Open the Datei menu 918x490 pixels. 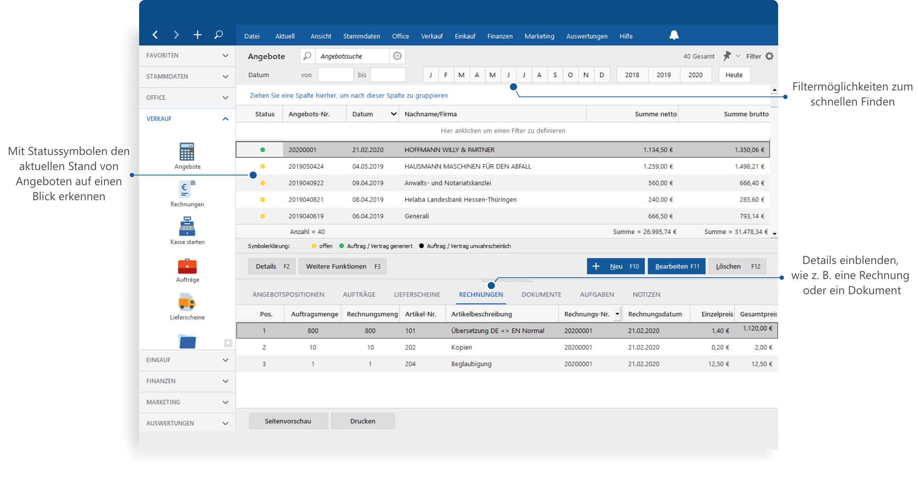[x=252, y=36]
